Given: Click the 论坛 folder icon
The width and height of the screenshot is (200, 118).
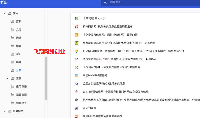Looking at the screenshot, I should 12,54.
